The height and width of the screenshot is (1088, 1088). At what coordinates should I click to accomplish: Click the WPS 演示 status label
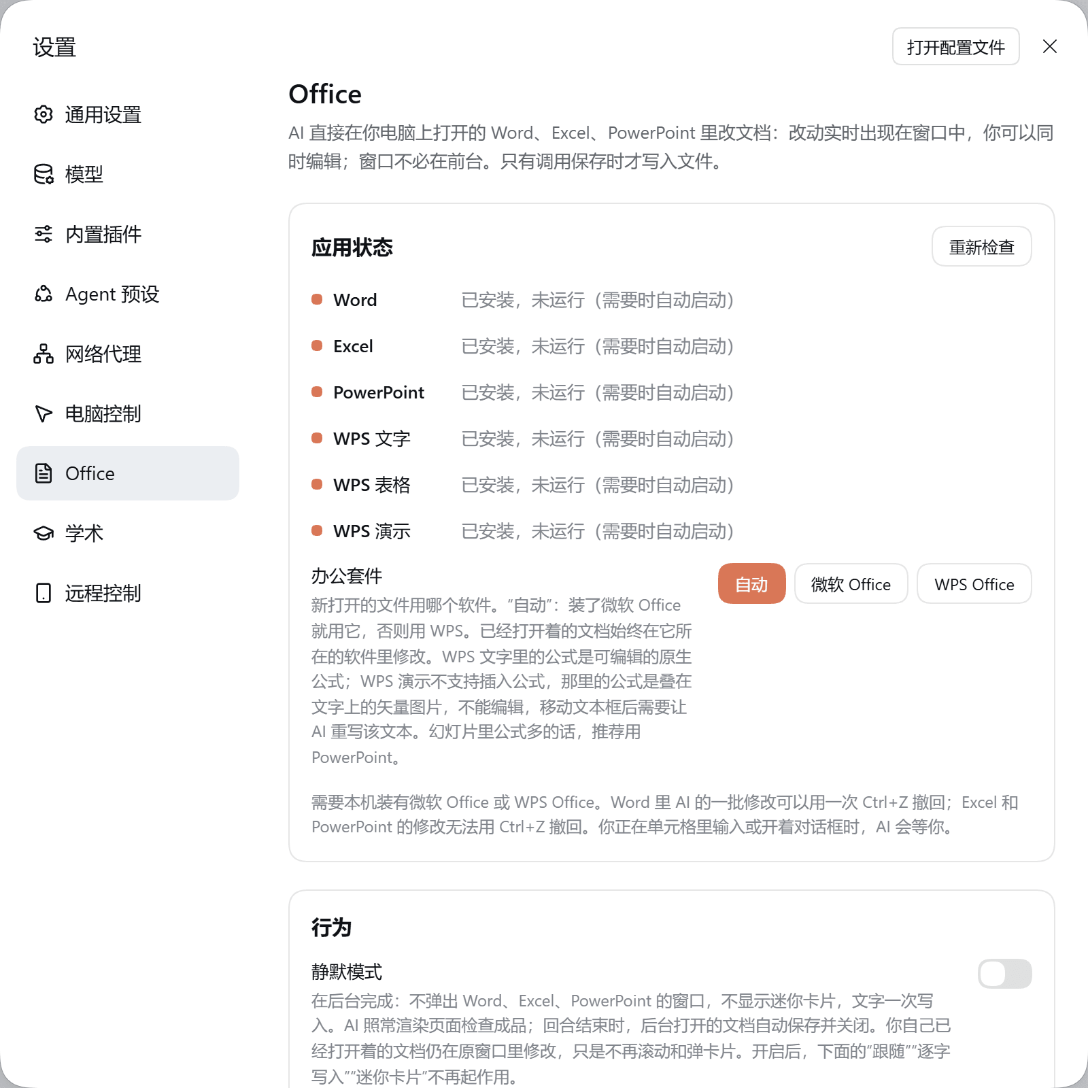[x=372, y=531]
